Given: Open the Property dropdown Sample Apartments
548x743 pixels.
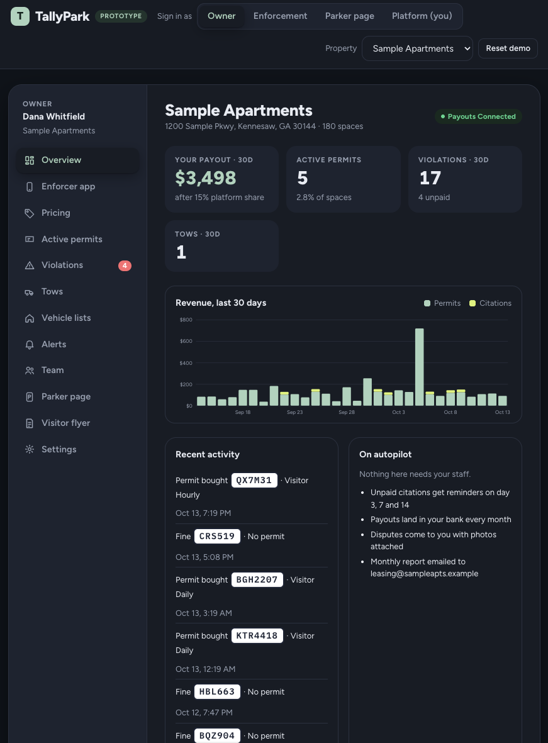Looking at the screenshot, I should (417, 48).
